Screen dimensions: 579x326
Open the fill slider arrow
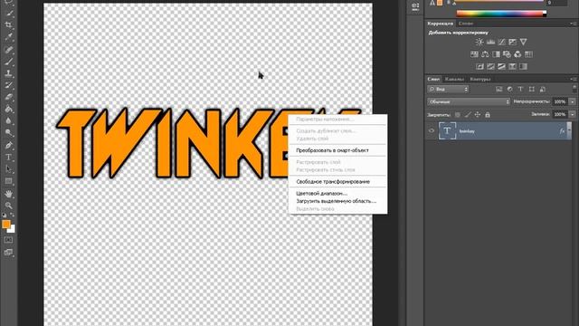(x=573, y=115)
